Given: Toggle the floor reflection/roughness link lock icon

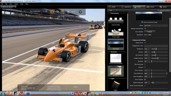Looking at the screenshot, I should [x=167, y=73].
